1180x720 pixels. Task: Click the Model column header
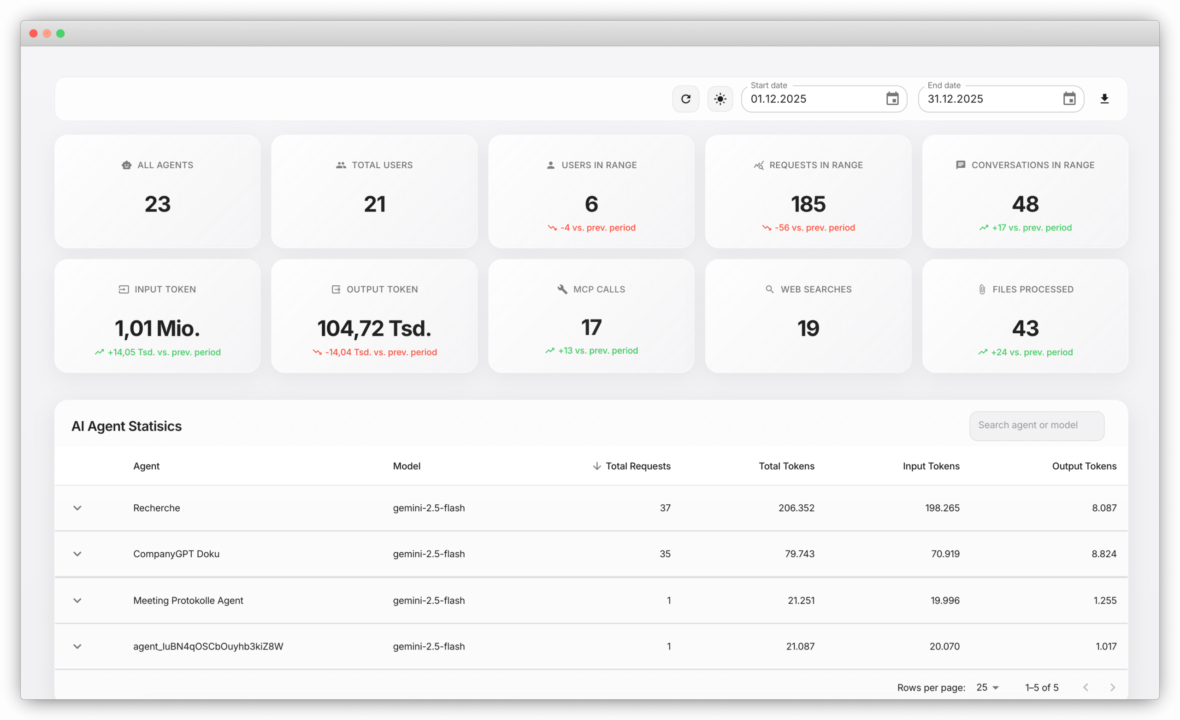click(x=407, y=466)
